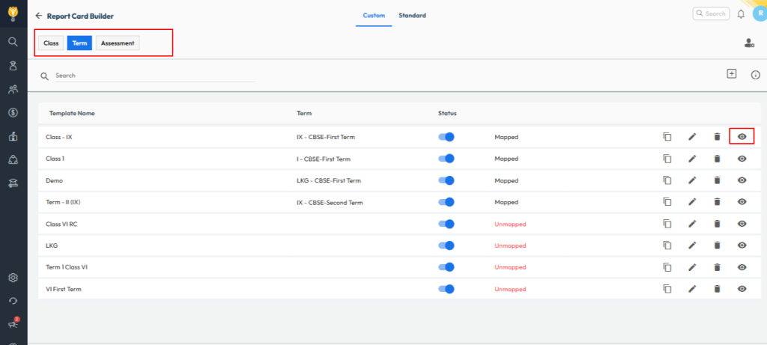The width and height of the screenshot is (767, 345).
Task: Edit the Demo template with the pencil icon
Action: [x=692, y=180]
